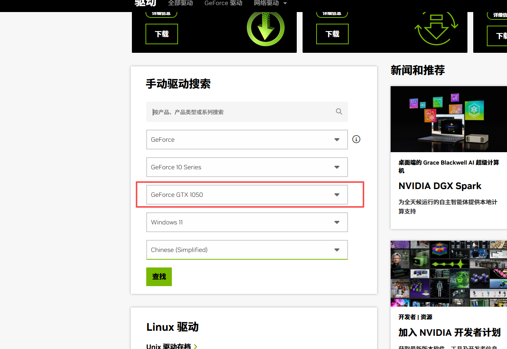The height and width of the screenshot is (349, 507).
Task: Open the DGX Spark laptop news thumbnail
Action: click(449, 119)
